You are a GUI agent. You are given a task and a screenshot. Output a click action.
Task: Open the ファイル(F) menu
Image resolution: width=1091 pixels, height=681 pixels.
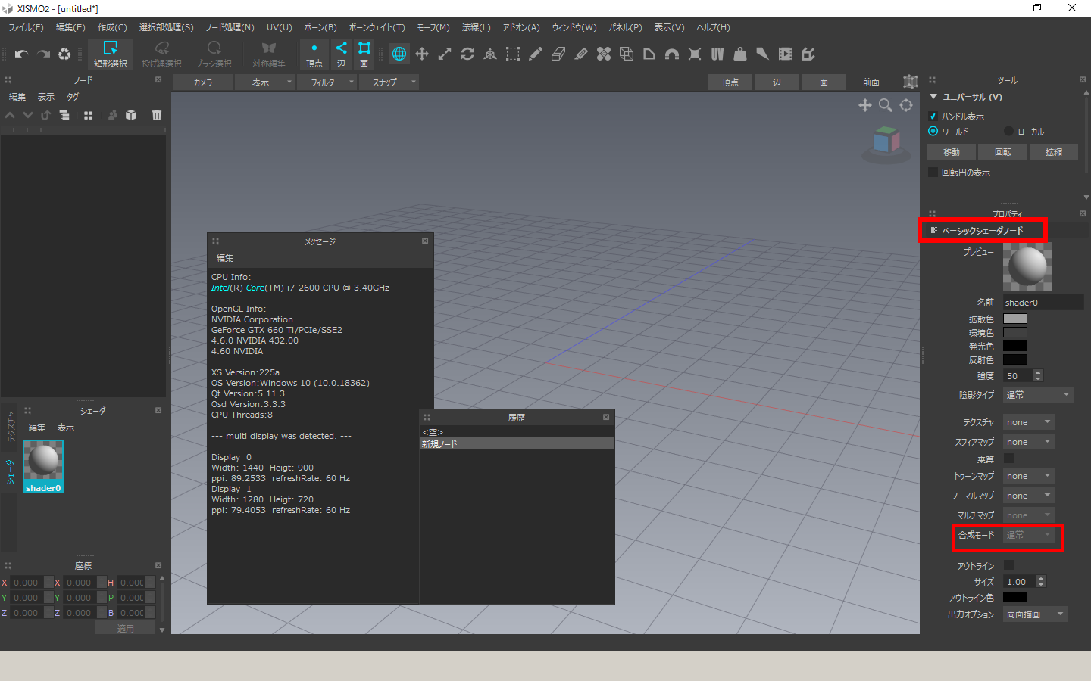click(26, 27)
